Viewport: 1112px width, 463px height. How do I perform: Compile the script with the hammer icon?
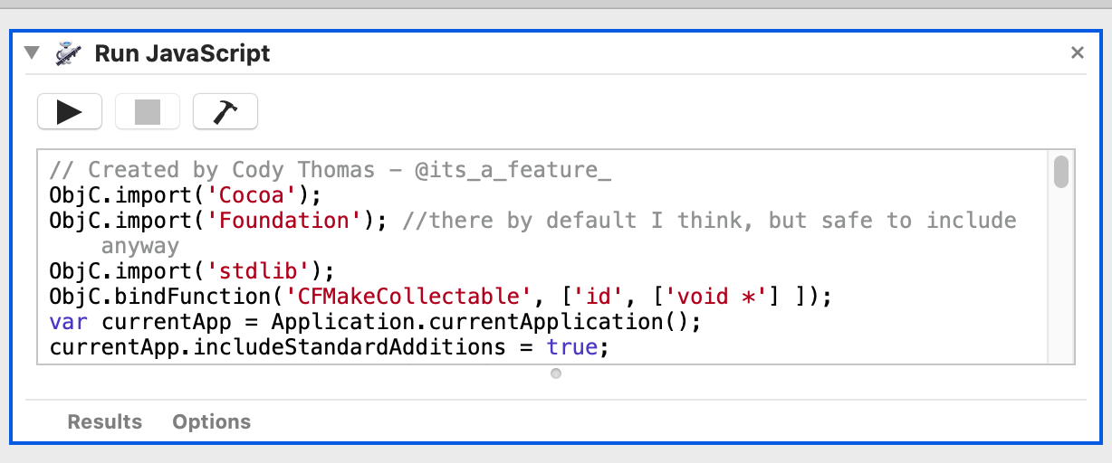[225, 112]
